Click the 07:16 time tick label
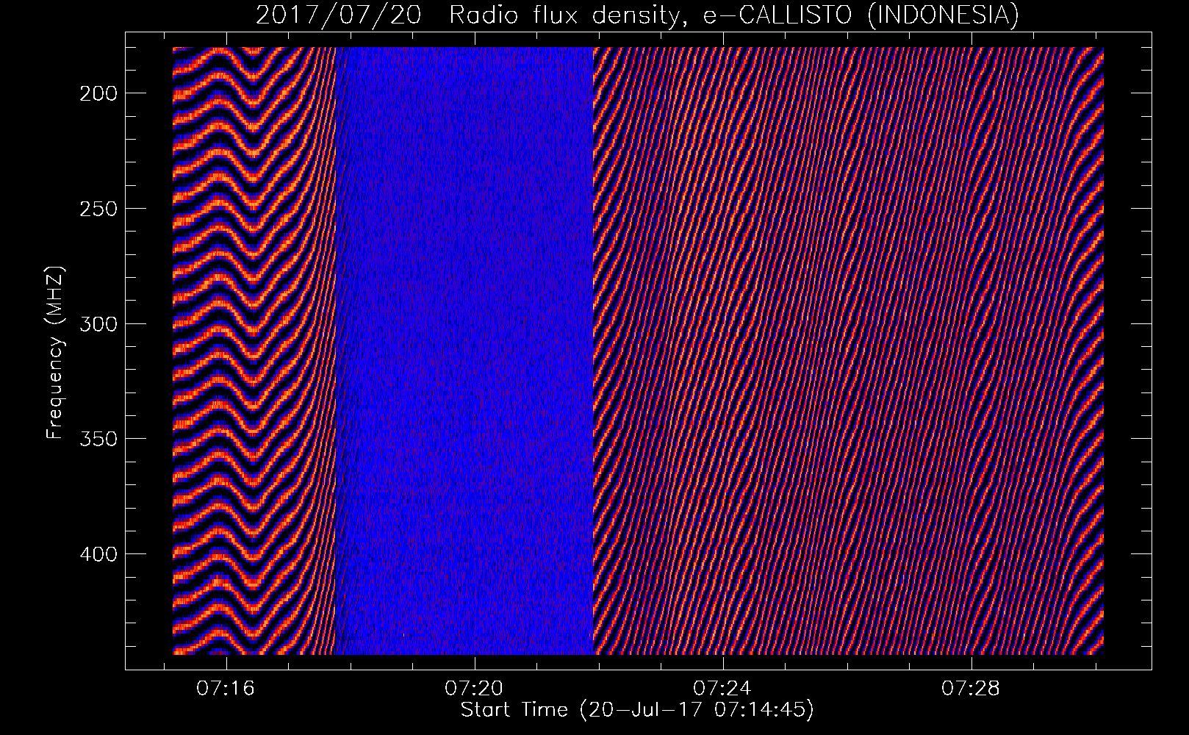The image size is (1189, 735). coord(226,688)
